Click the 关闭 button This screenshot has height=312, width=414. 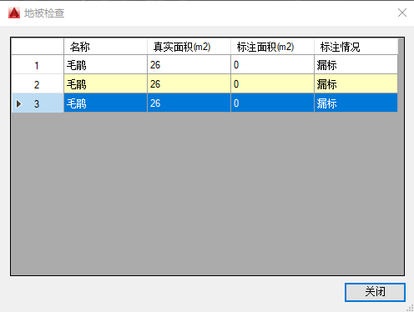coord(375,292)
